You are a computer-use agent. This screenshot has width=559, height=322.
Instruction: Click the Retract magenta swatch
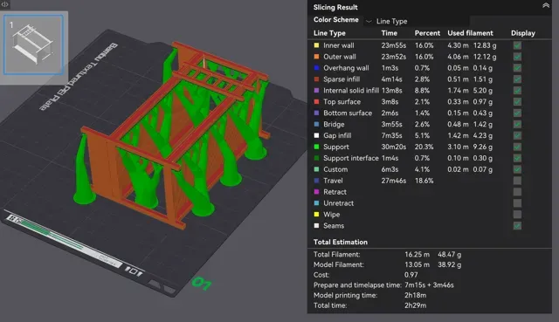(x=316, y=192)
